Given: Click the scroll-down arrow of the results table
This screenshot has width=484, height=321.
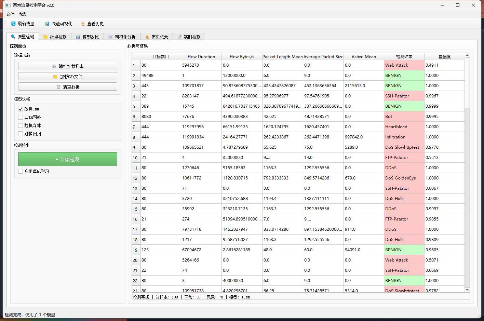Looking at the screenshot, I should pos(467,290).
